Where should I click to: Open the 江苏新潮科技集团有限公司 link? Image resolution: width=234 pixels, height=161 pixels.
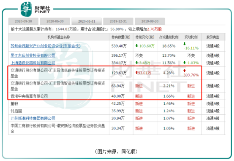(33, 119)
